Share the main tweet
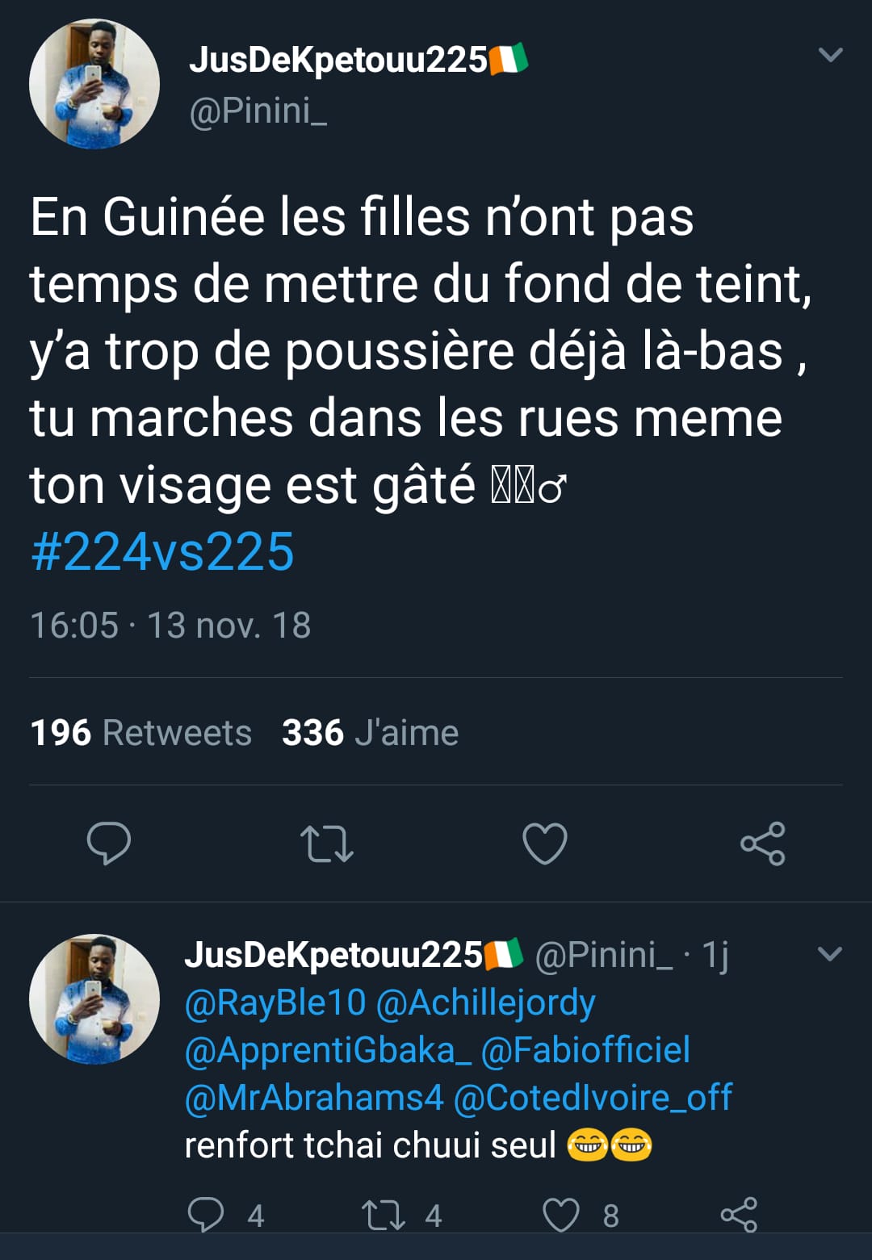The height and width of the screenshot is (1260, 872). tap(763, 843)
